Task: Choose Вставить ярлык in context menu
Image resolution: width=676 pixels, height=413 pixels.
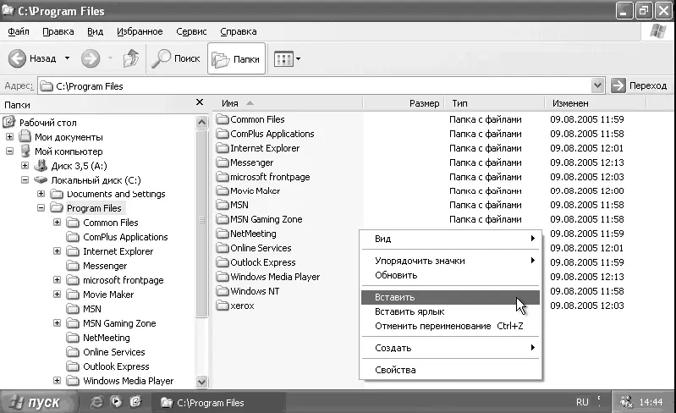Action: [x=450, y=311]
